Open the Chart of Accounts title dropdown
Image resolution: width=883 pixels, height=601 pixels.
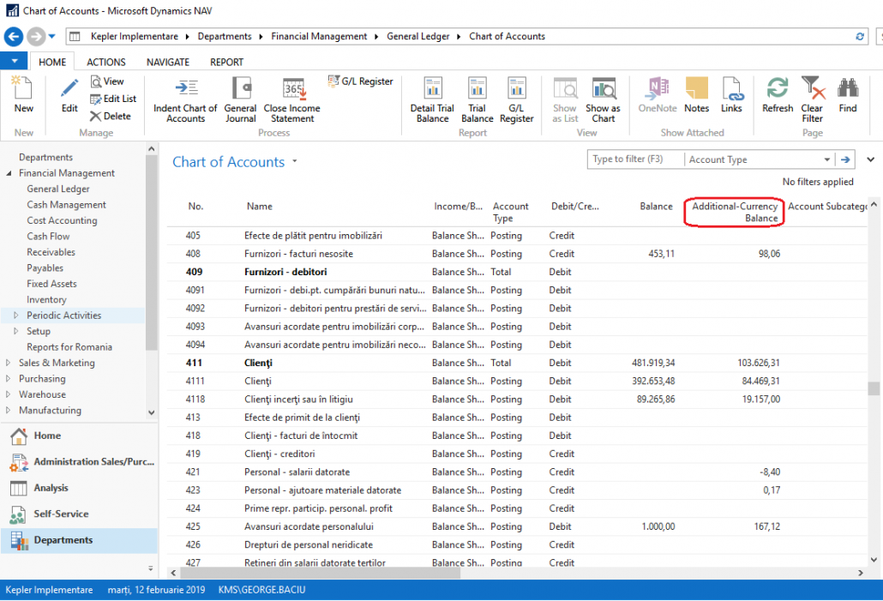point(295,161)
